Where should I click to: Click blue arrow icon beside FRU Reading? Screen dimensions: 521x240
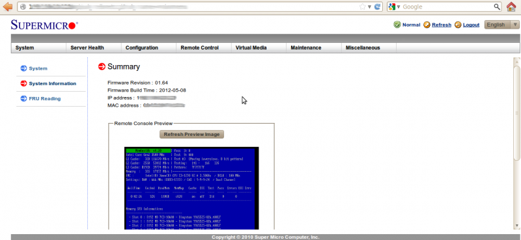click(23, 99)
